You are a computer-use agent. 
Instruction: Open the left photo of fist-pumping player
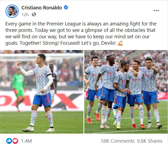[42, 92]
